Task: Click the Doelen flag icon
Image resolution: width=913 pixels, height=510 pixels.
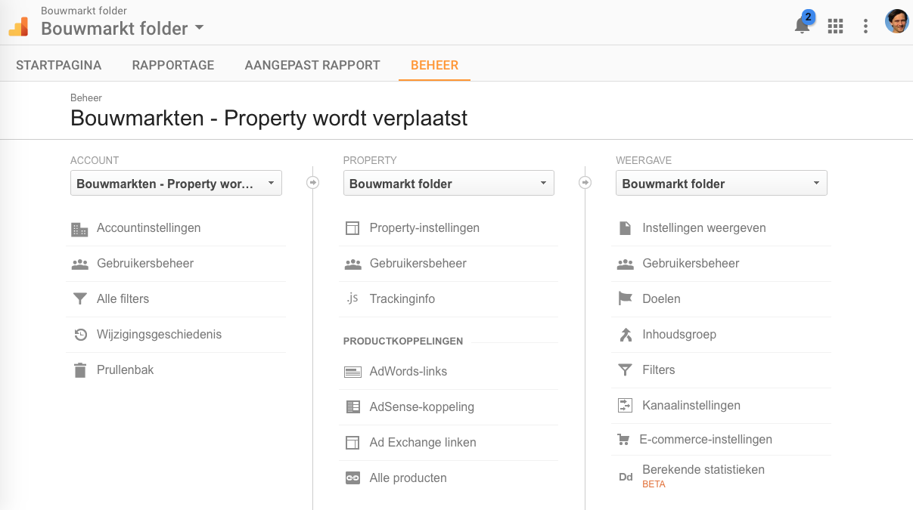Action: (x=625, y=299)
